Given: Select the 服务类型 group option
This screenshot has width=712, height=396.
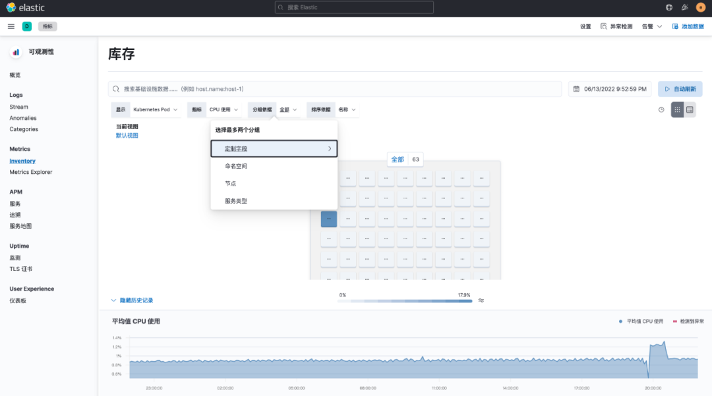Looking at the screenshot, I should (274, 201).
